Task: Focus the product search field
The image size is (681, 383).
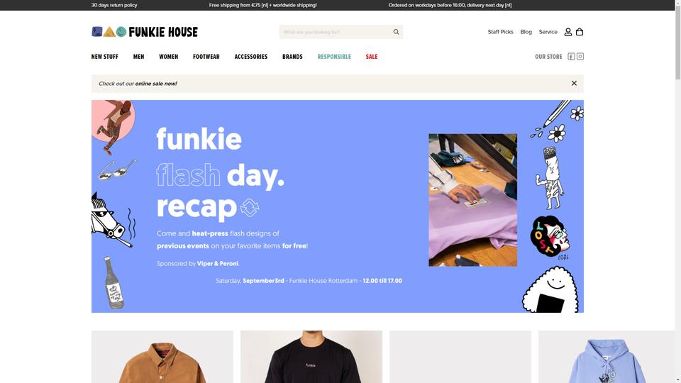Action: pos(335,32)
